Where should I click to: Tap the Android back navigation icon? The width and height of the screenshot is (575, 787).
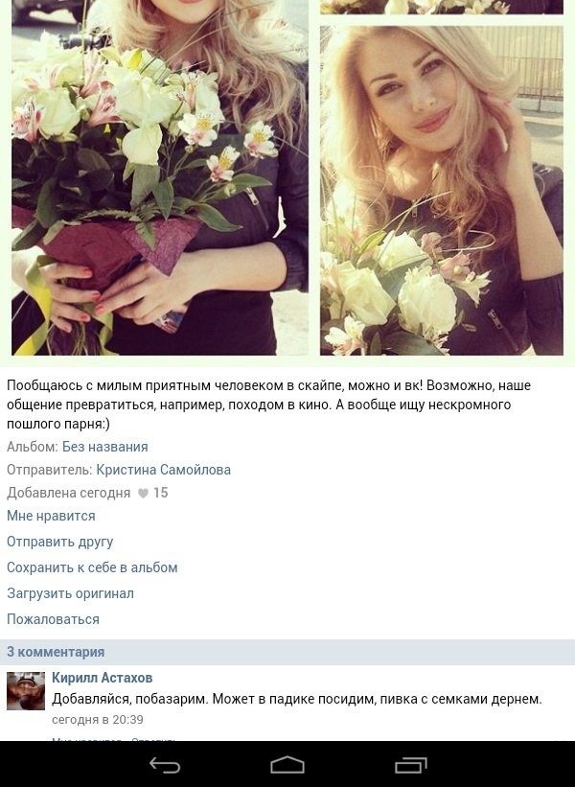(165, 765)
